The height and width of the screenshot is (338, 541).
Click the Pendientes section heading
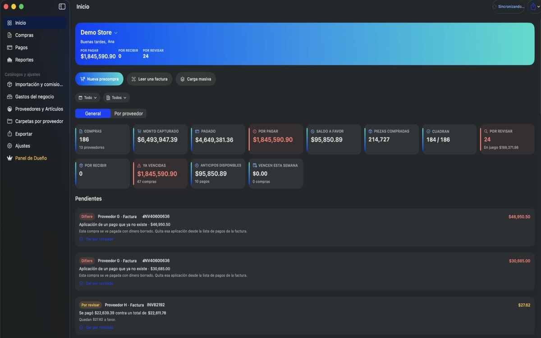click(88, 199)
